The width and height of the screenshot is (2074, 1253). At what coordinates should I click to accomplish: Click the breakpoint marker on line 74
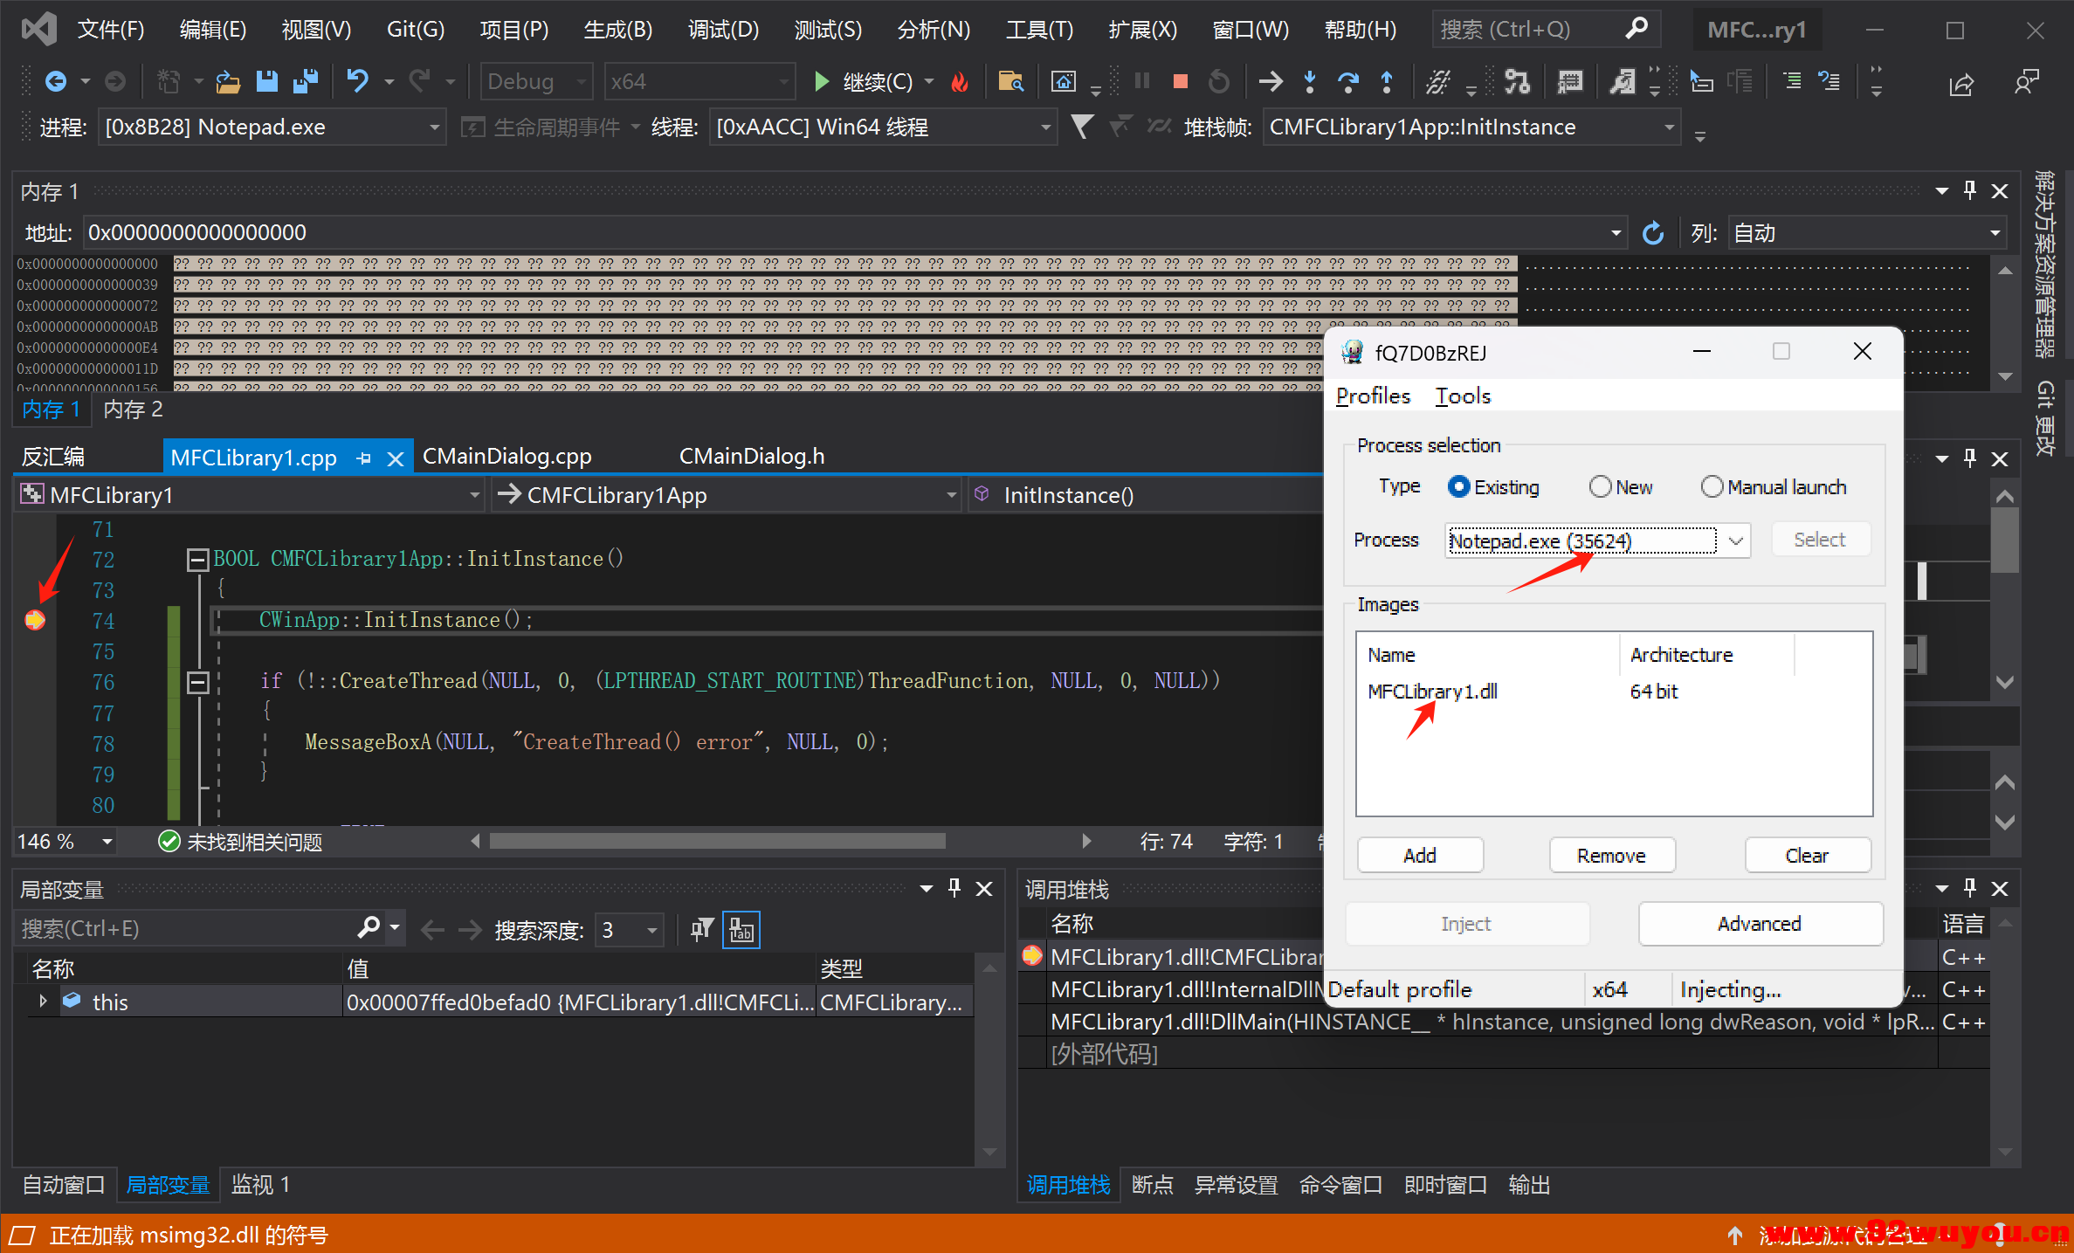[x=35, y=620]
